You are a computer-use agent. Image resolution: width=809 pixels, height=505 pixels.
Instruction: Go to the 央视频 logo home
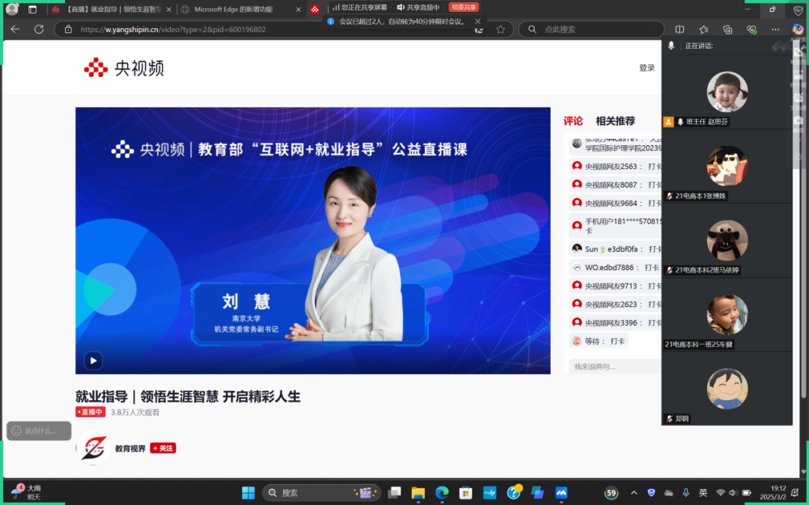click(x=124, y=67)
